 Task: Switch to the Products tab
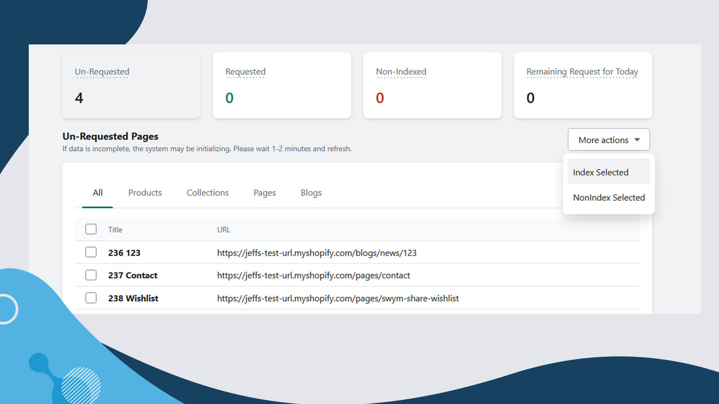click(145, 193)
